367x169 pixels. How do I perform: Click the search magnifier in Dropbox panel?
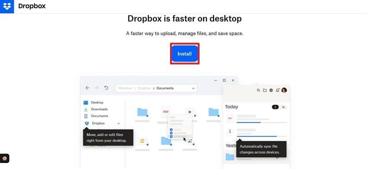258,90
